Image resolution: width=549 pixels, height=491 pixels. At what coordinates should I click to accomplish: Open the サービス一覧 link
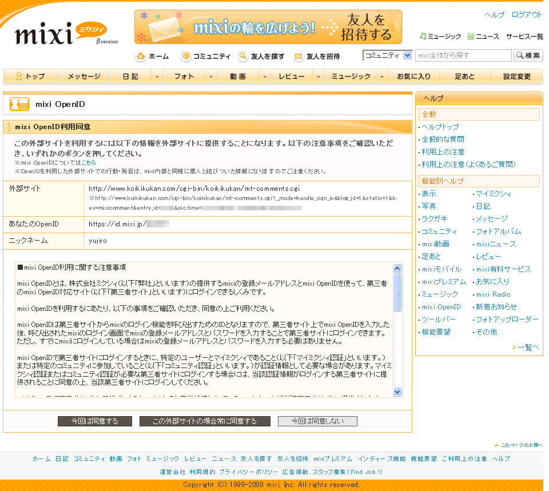[x=524, y=37]
